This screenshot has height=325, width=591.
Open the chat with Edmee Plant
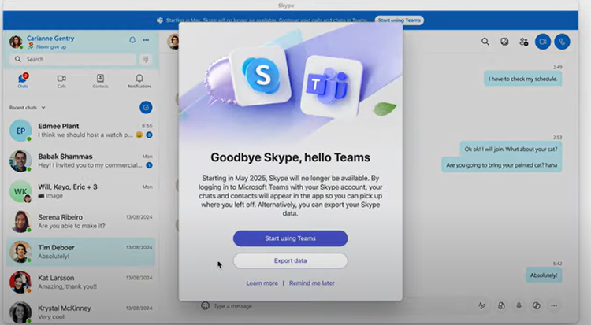click(x=79, y=131)
